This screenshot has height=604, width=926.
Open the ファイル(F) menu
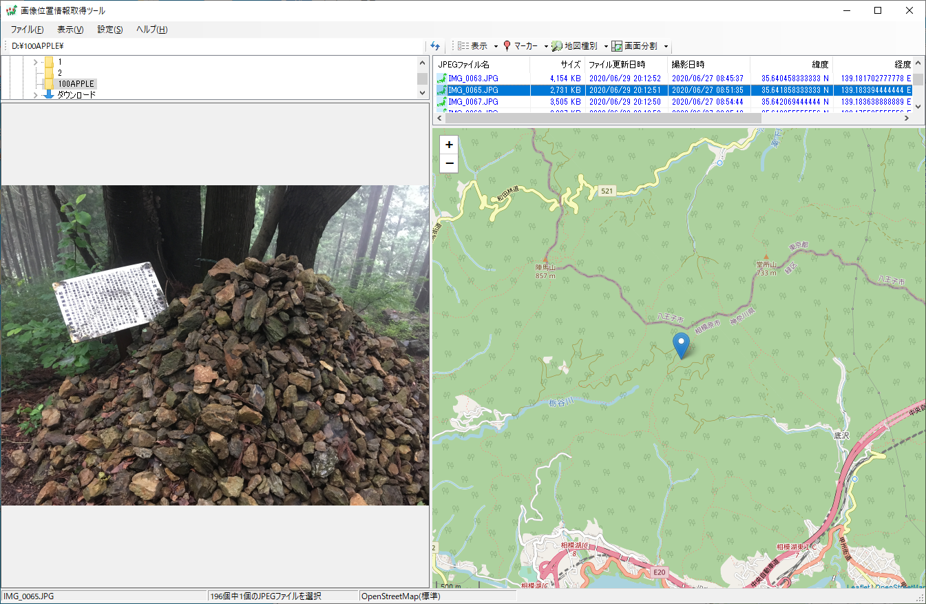pos(28,30)
